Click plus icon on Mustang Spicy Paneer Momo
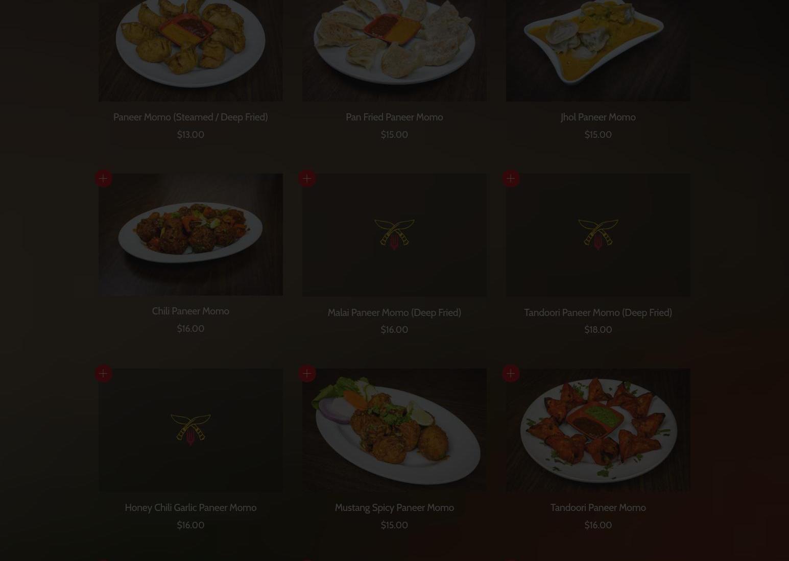Screen dimensions: 789x561 [x=307, y=373]
